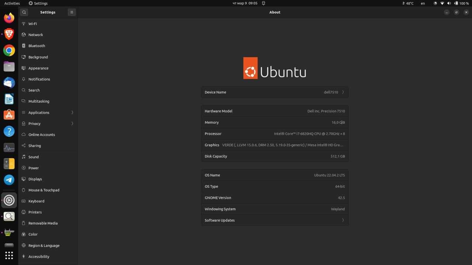Viewport: 472px width, 265px height.
Task: Open Search settings in the sidebar
Action: point(48,90)
